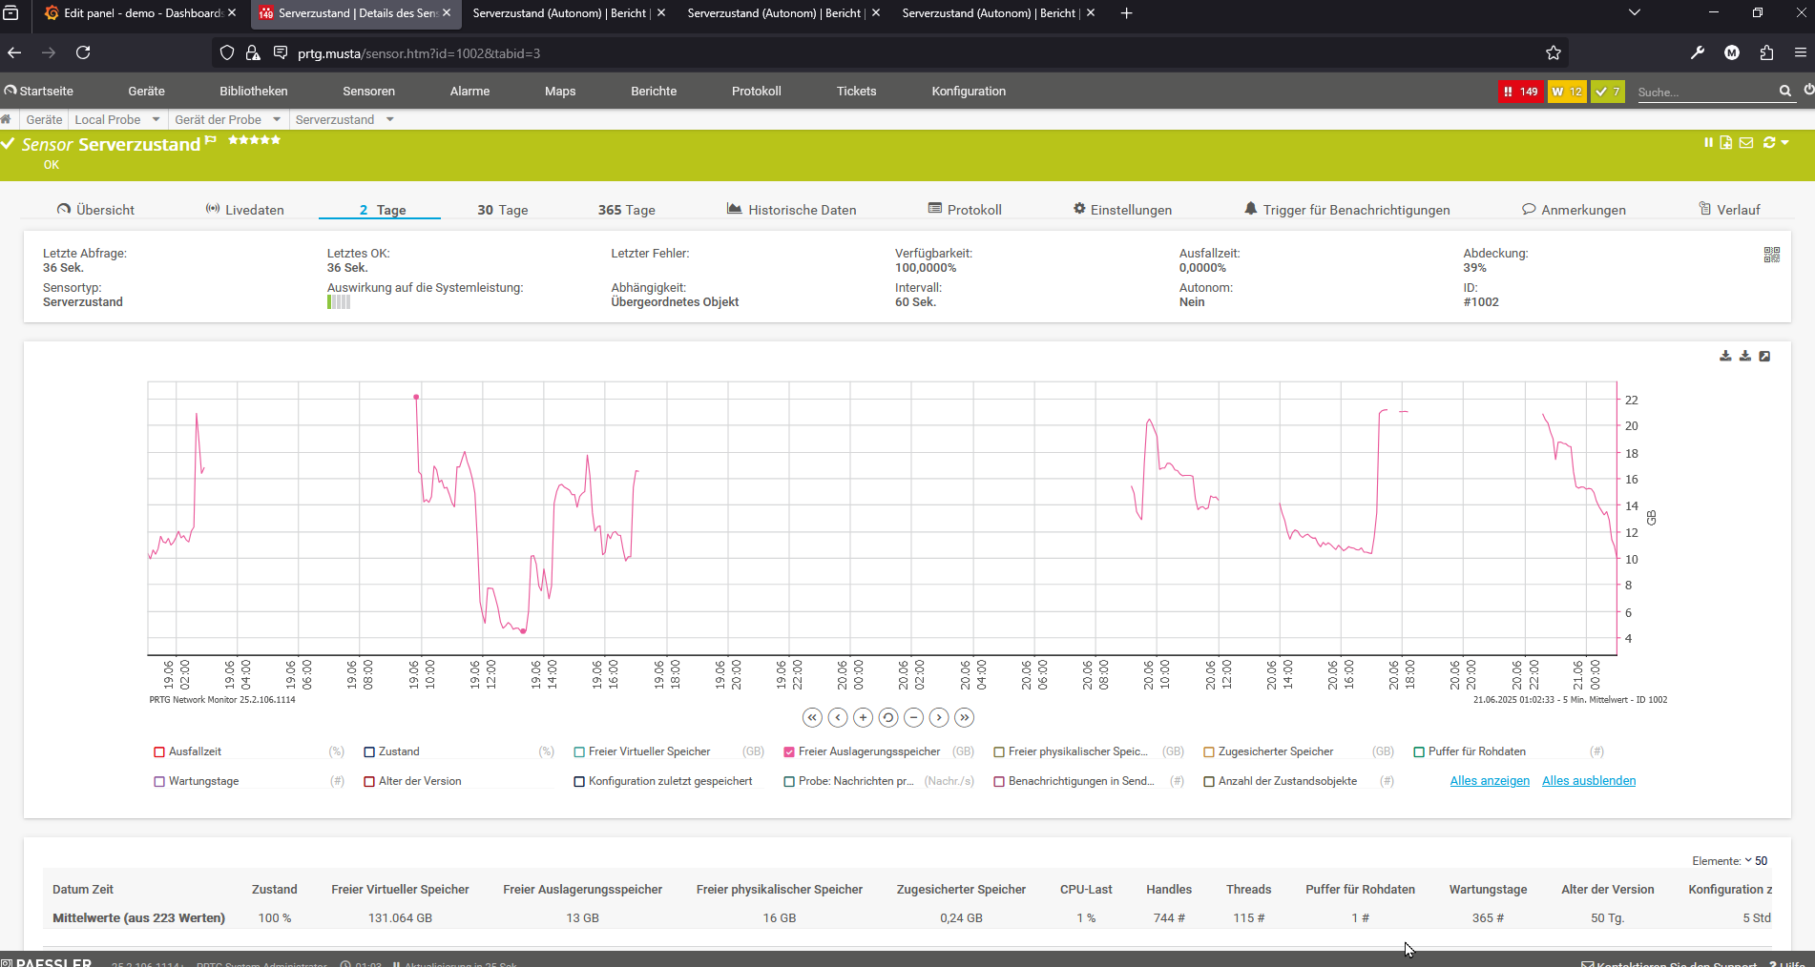
Task: Uncheck the Freier Auslagerungsspeicher channel
Action: pos(789,752)
